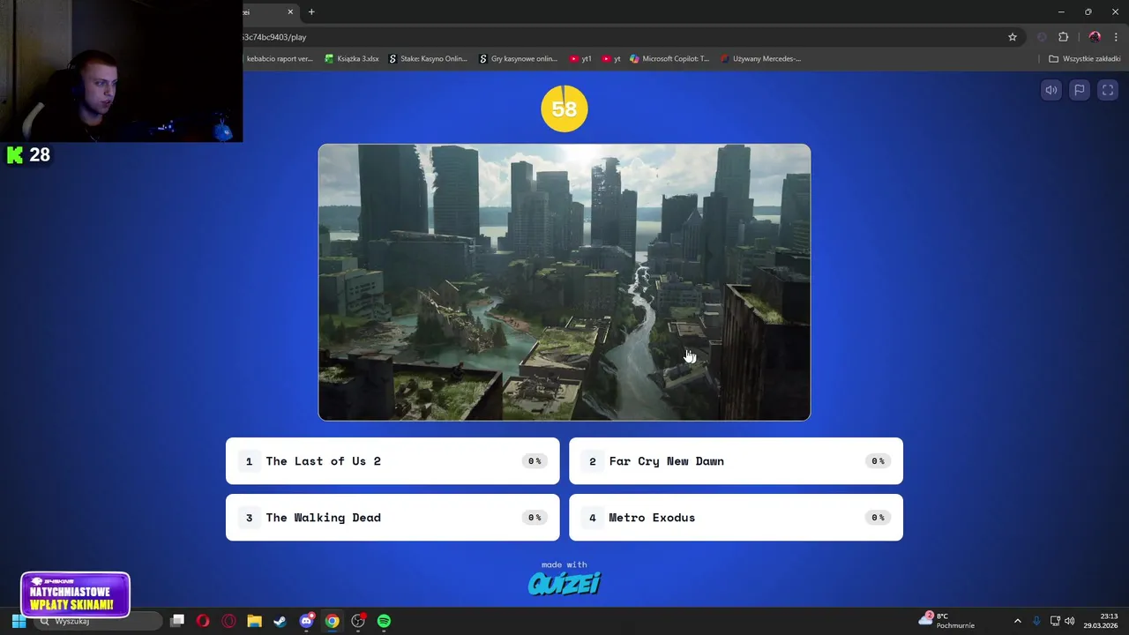Click the microphone icon in the system tray

(x=1036, y=621)
